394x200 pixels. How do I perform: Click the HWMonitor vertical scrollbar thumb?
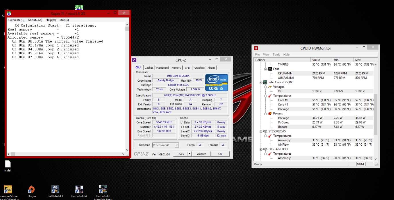click(x=375, y=114)
